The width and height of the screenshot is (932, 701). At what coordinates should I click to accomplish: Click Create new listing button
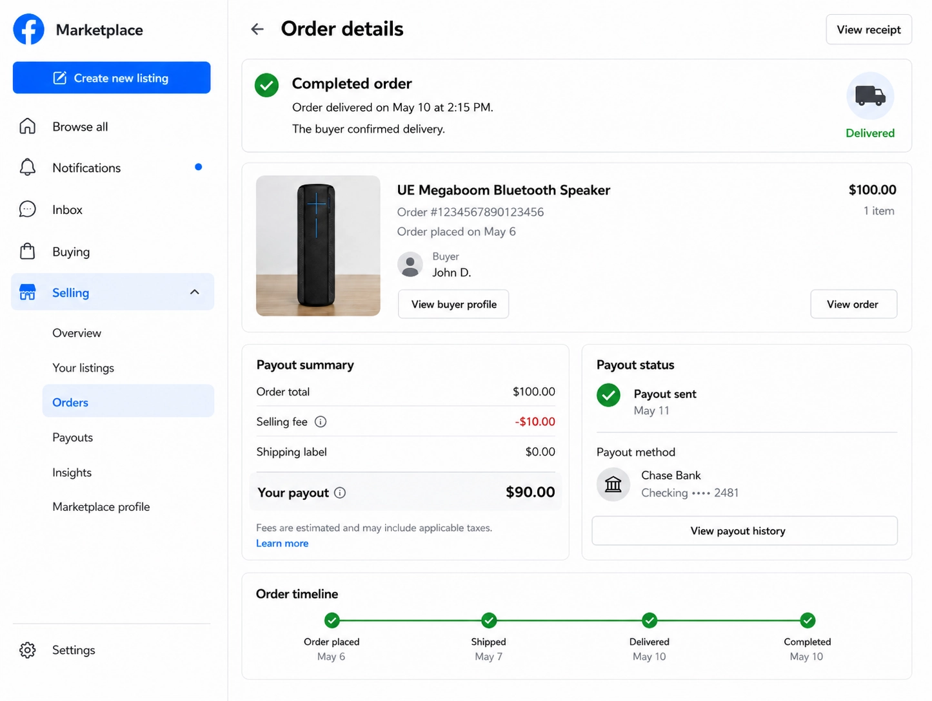click(112, 78)
